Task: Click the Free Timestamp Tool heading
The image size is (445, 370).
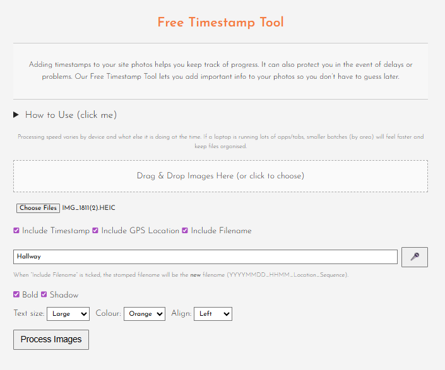Action: click(220, 23)
